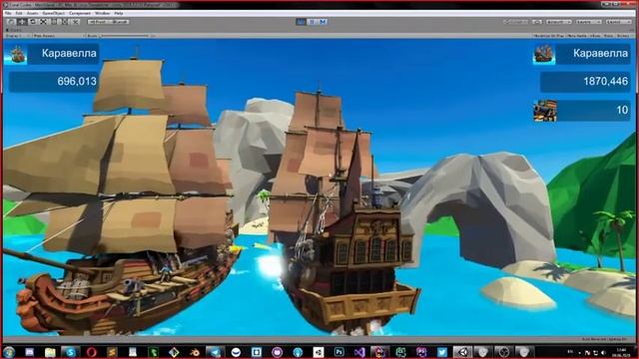Viewport: 639px width, 359px height.
Task: Open the Component menu
Action: (x=80, y=13)
